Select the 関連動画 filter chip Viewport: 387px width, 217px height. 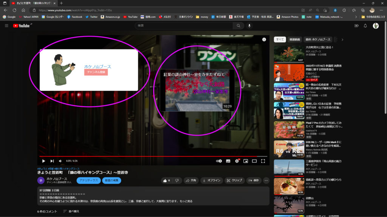(x=294, y=39)
